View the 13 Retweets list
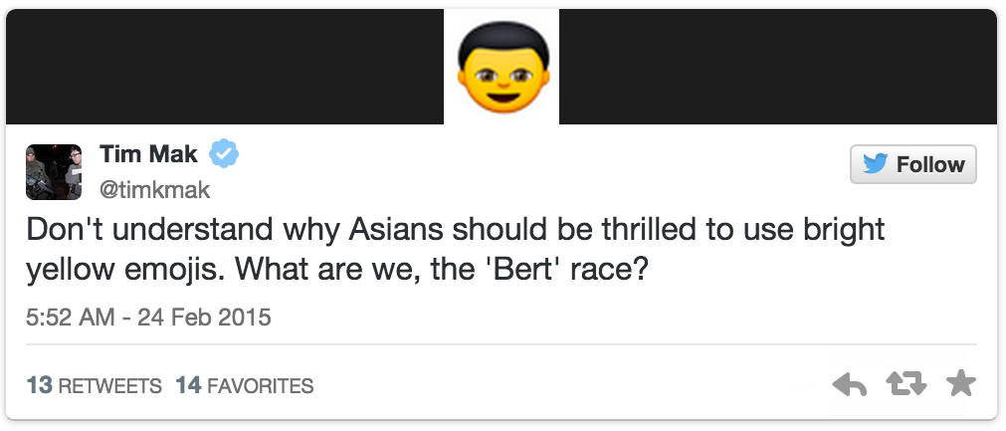Viewport: 1006px width, 431px height. (95, 385)
